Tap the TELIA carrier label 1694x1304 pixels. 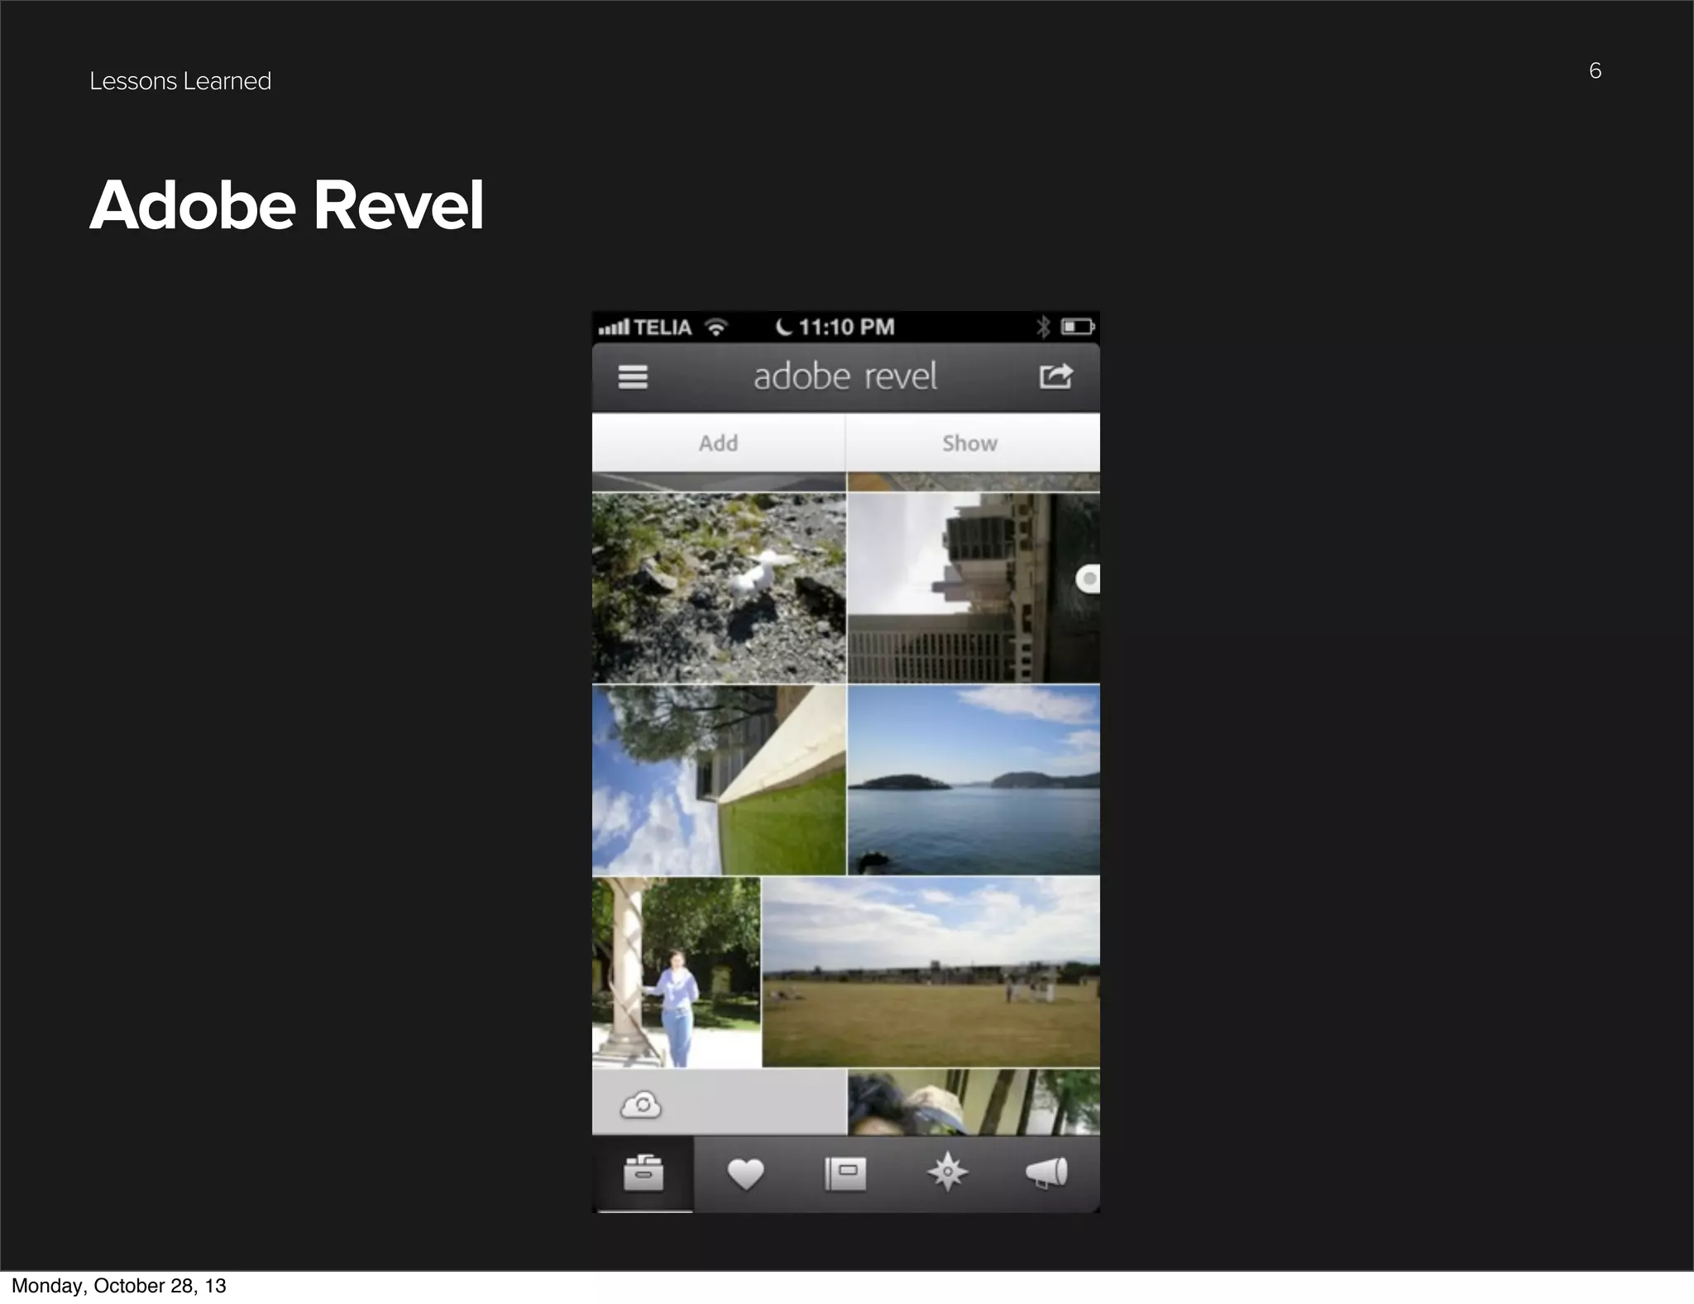pos(663,328)
